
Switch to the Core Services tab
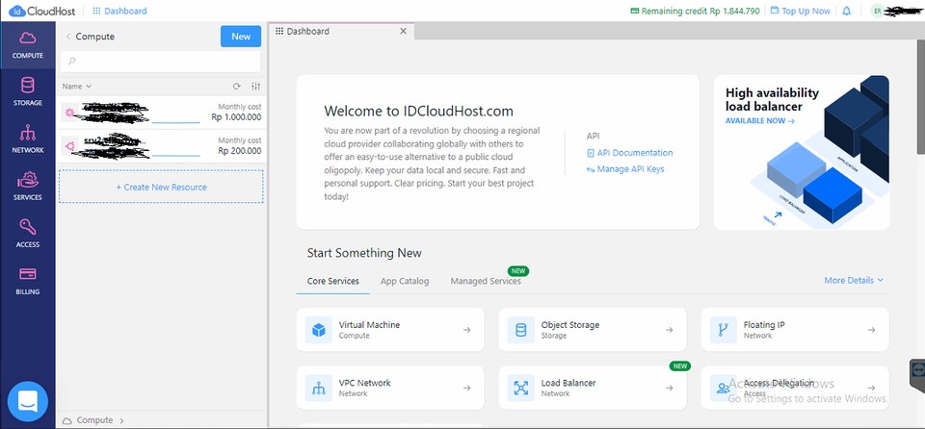coord(332,281)
